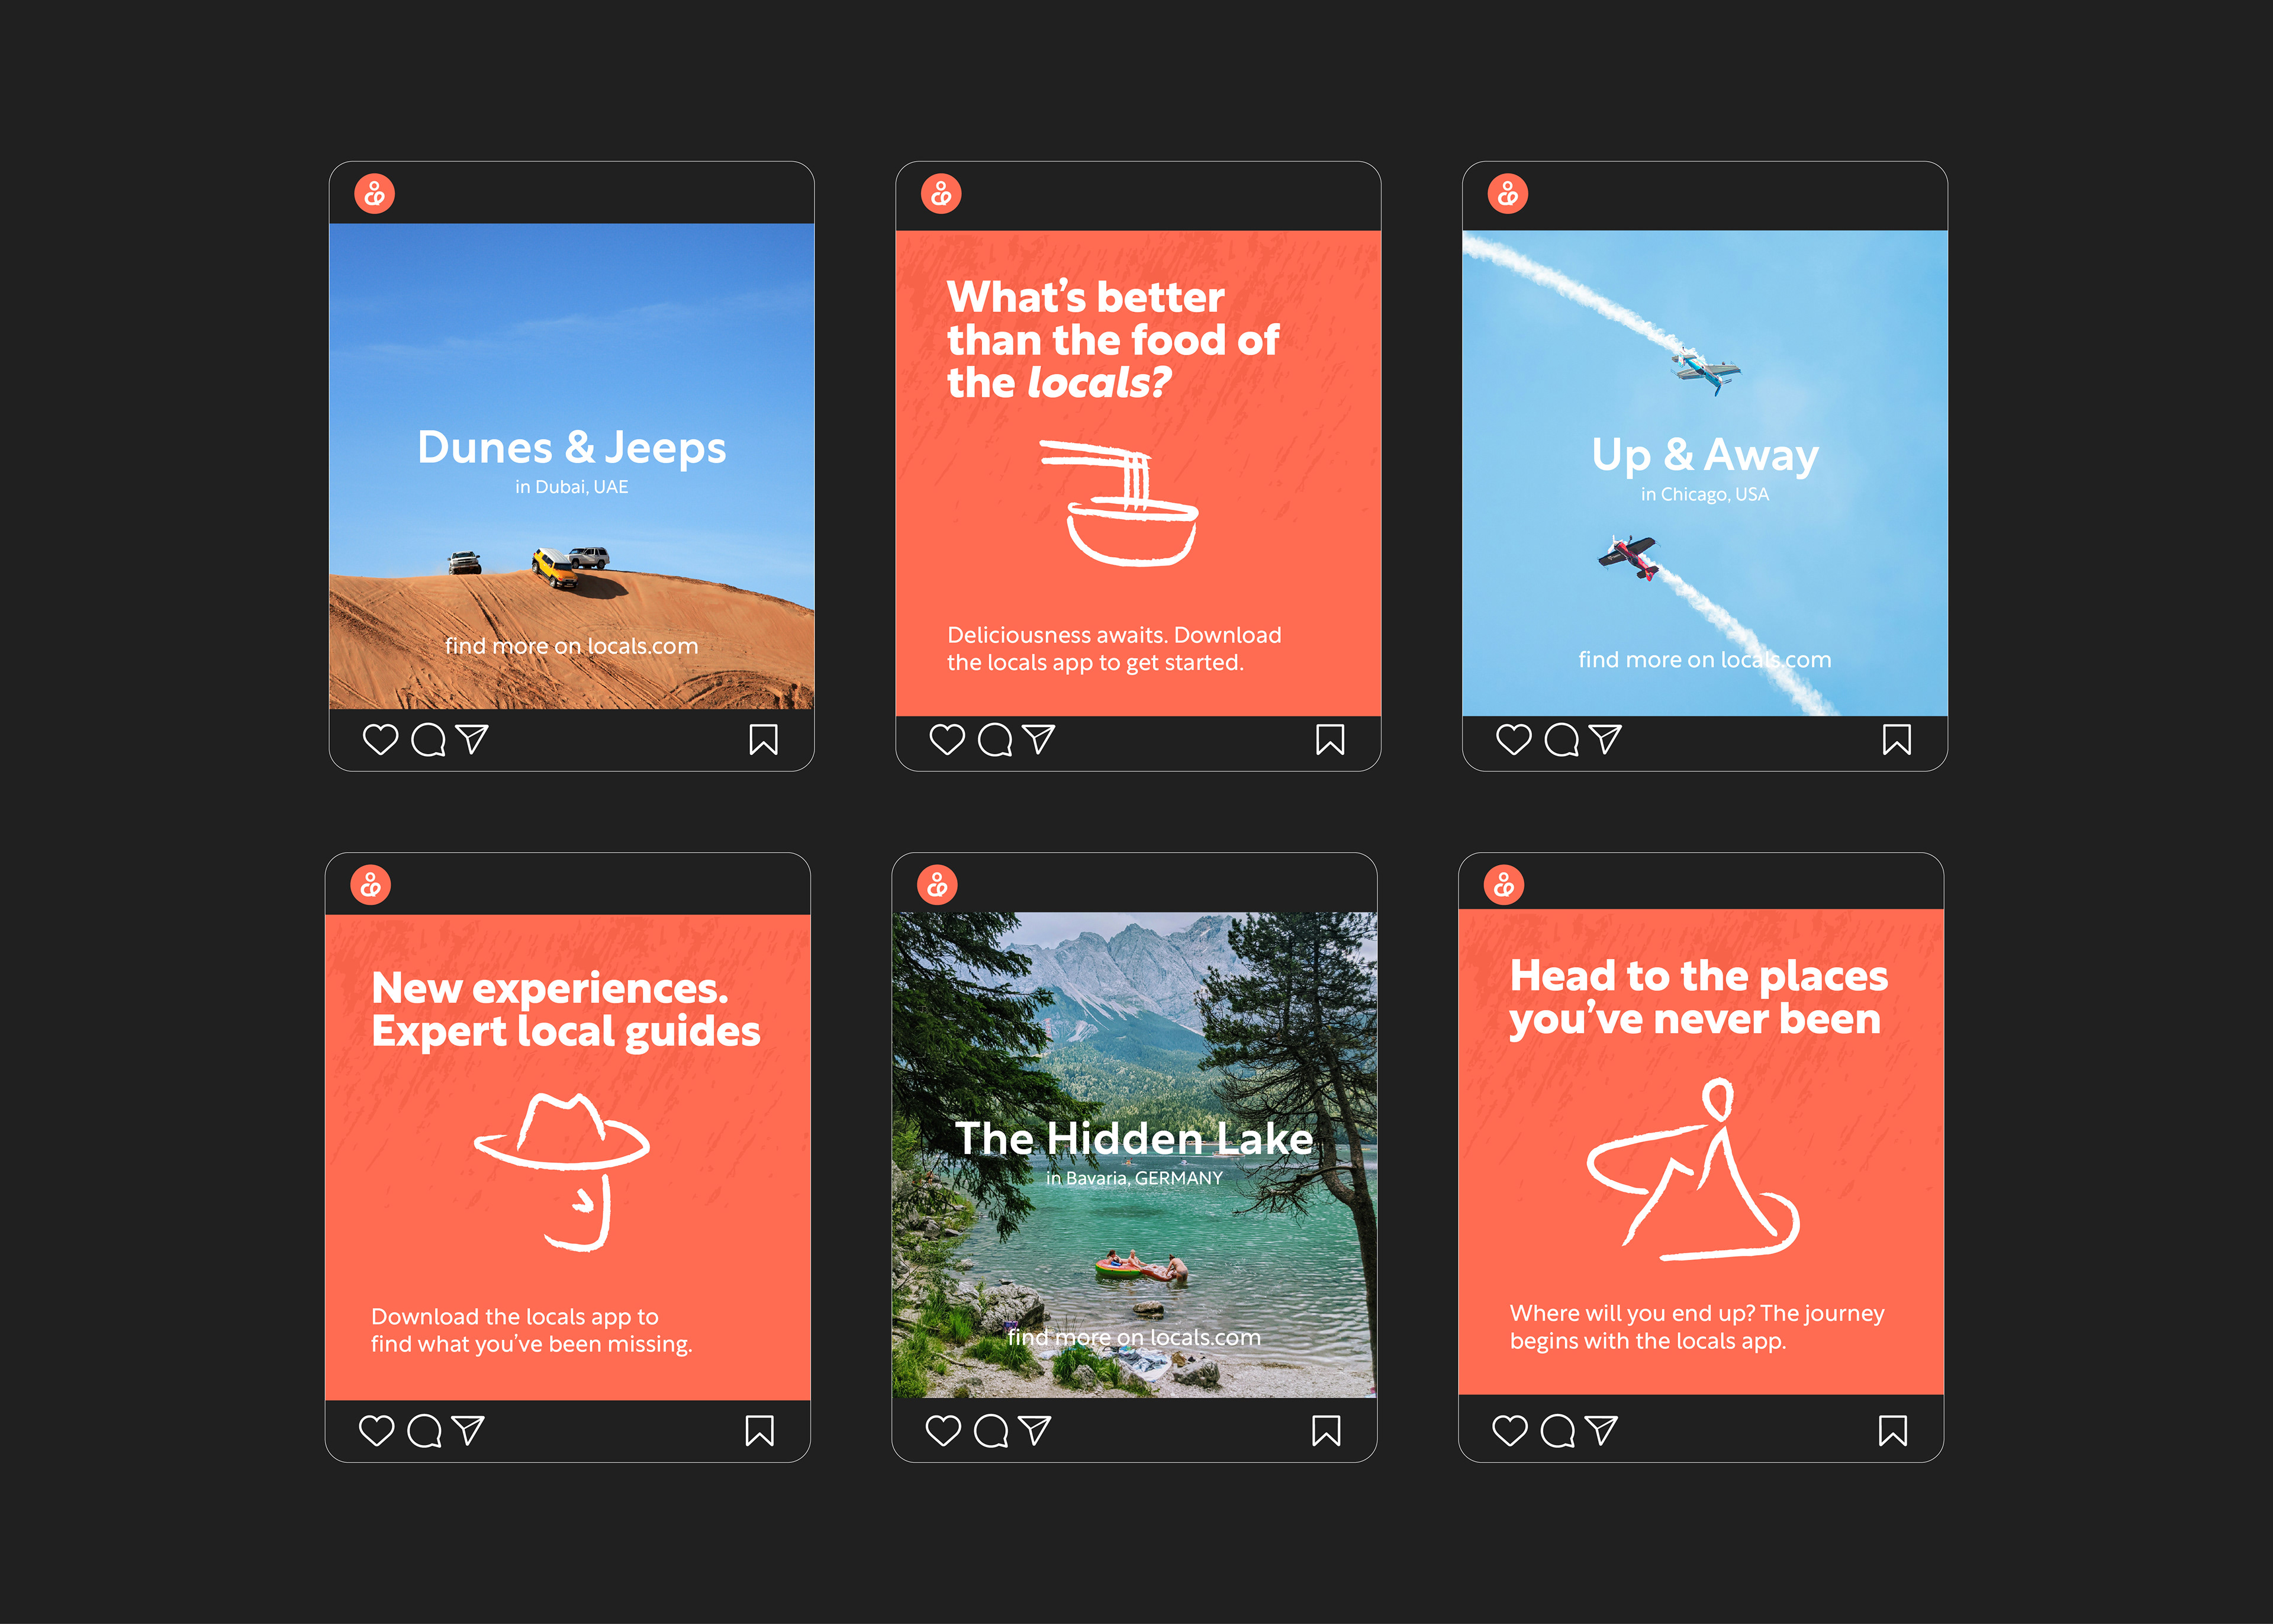Open profile avatar above Up & Away post

(x=1507, y=194)
